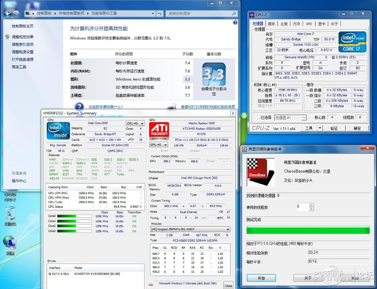
Task: Open the blue help question mark icon
Action: [x=235, y=22]
